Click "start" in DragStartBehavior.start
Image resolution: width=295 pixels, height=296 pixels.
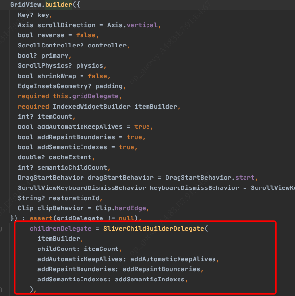[x=245, y=178]
